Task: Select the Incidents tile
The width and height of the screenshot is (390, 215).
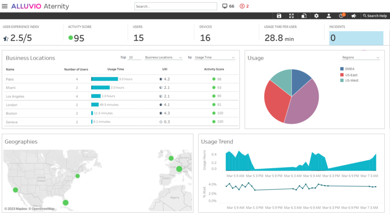Action: (356, 38)
